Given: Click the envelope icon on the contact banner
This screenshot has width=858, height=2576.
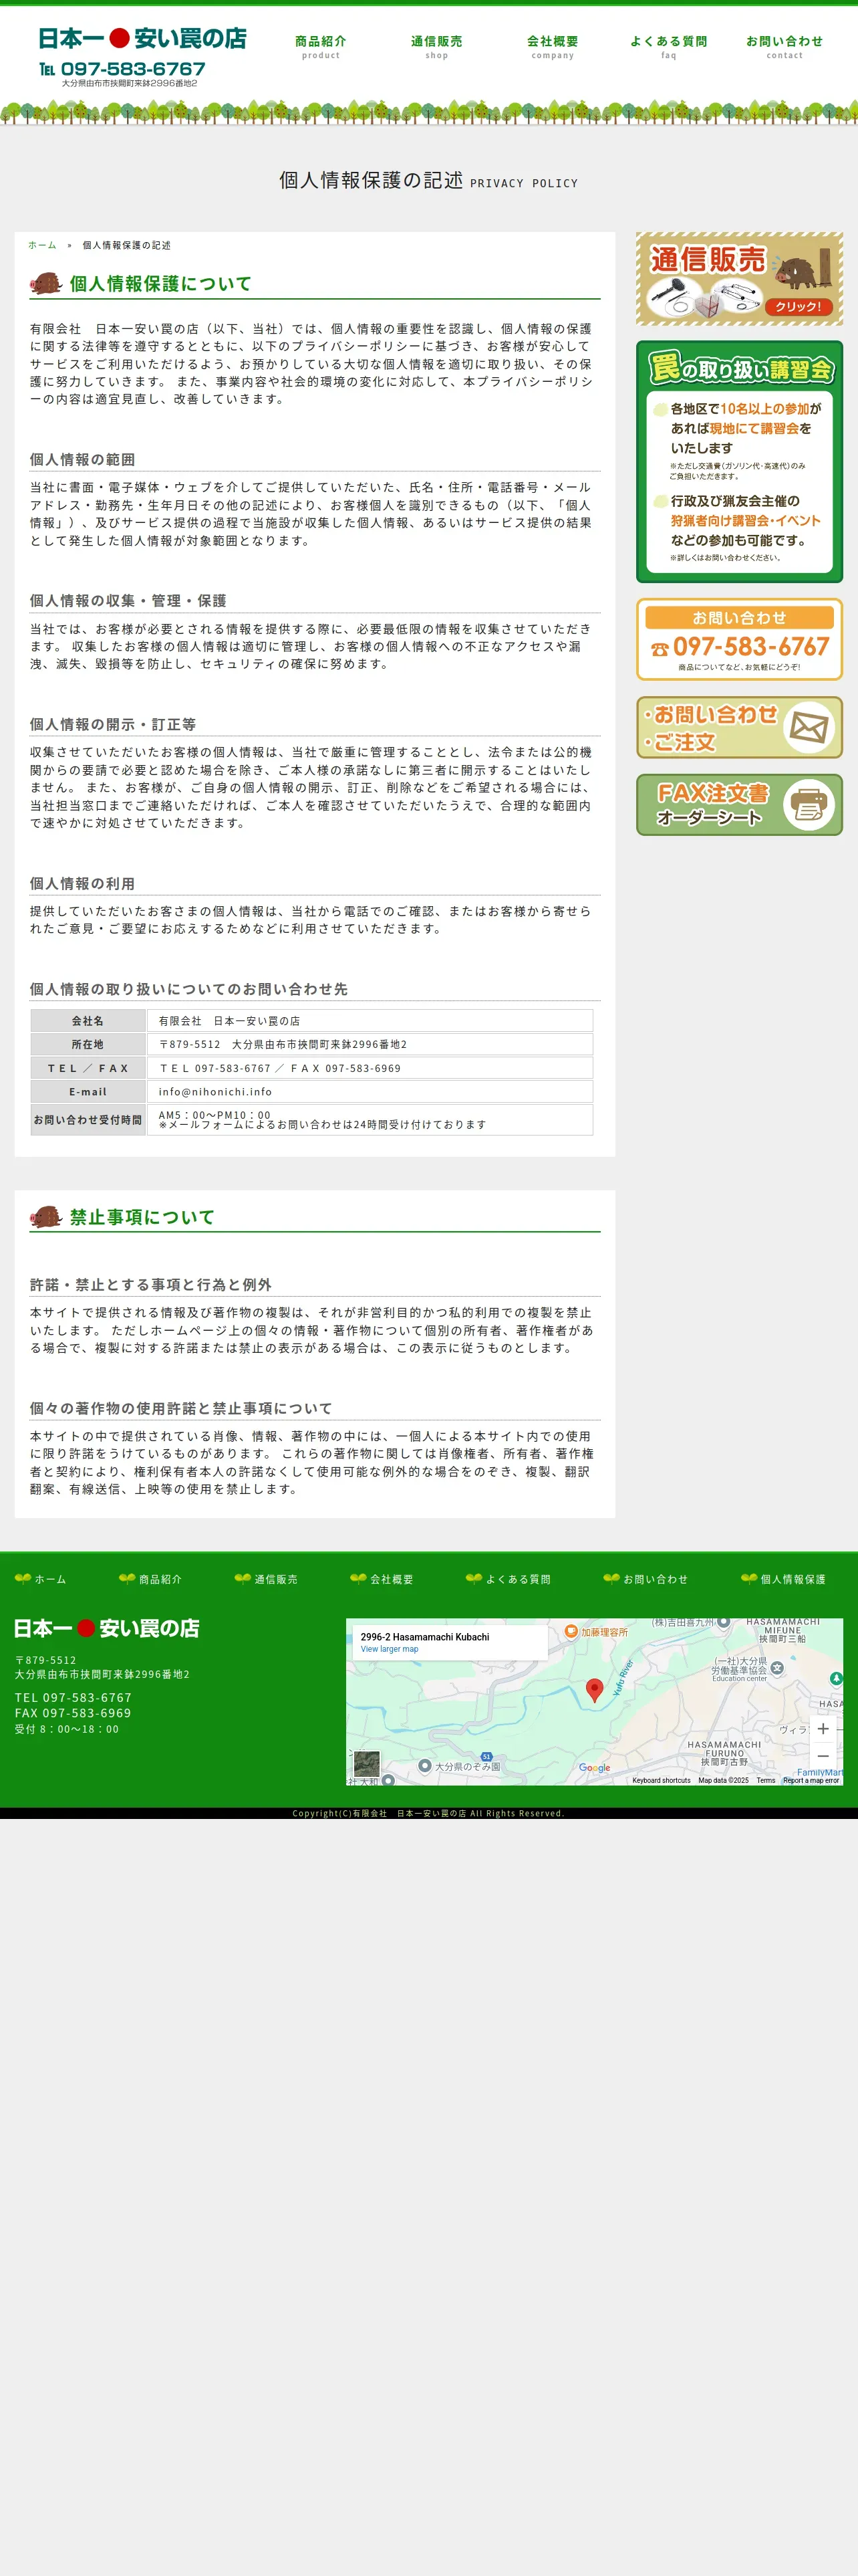Looking at the screenshot, I should click(808, 727).
